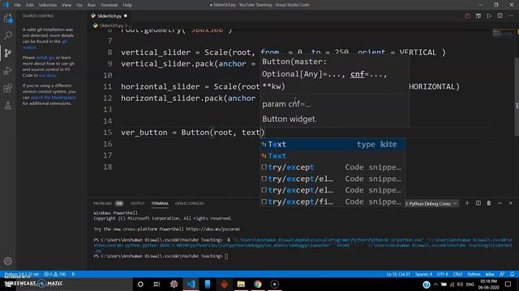
Task: Open the Test flask view
Action: tap(7, 106)
